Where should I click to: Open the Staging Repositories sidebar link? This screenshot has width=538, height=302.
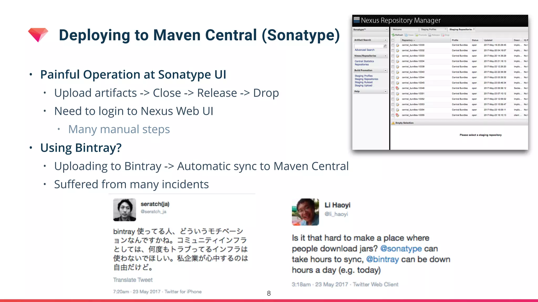tap(366, 79)
